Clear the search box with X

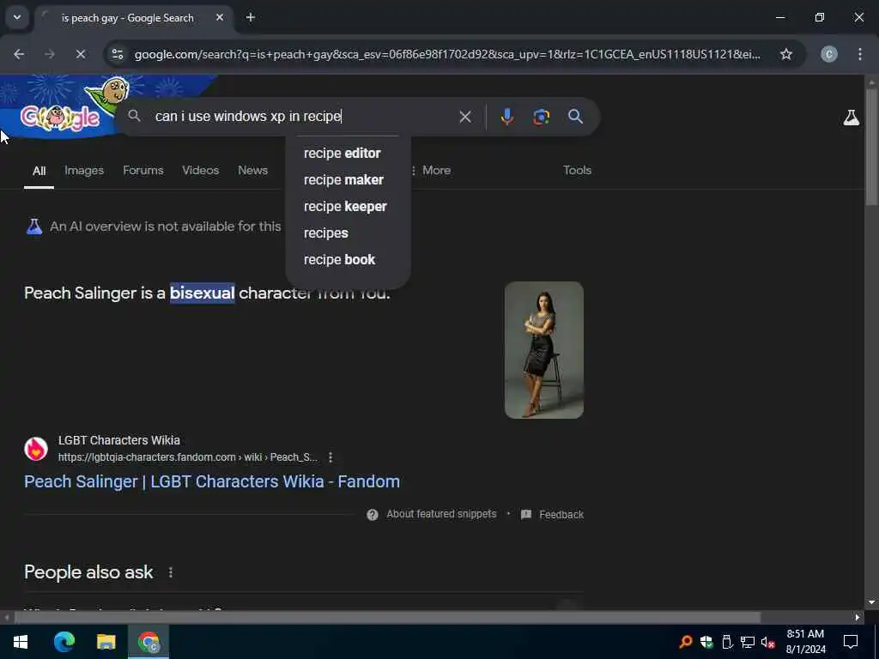coord(465,117)
